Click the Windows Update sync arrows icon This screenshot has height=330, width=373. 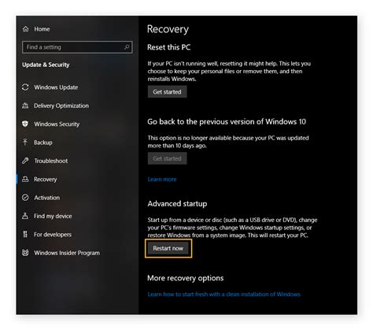(x=25, y=87)
